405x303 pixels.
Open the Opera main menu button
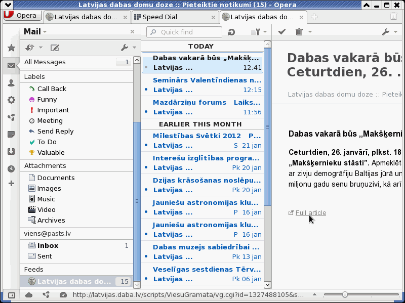click(x=23, y=16)
